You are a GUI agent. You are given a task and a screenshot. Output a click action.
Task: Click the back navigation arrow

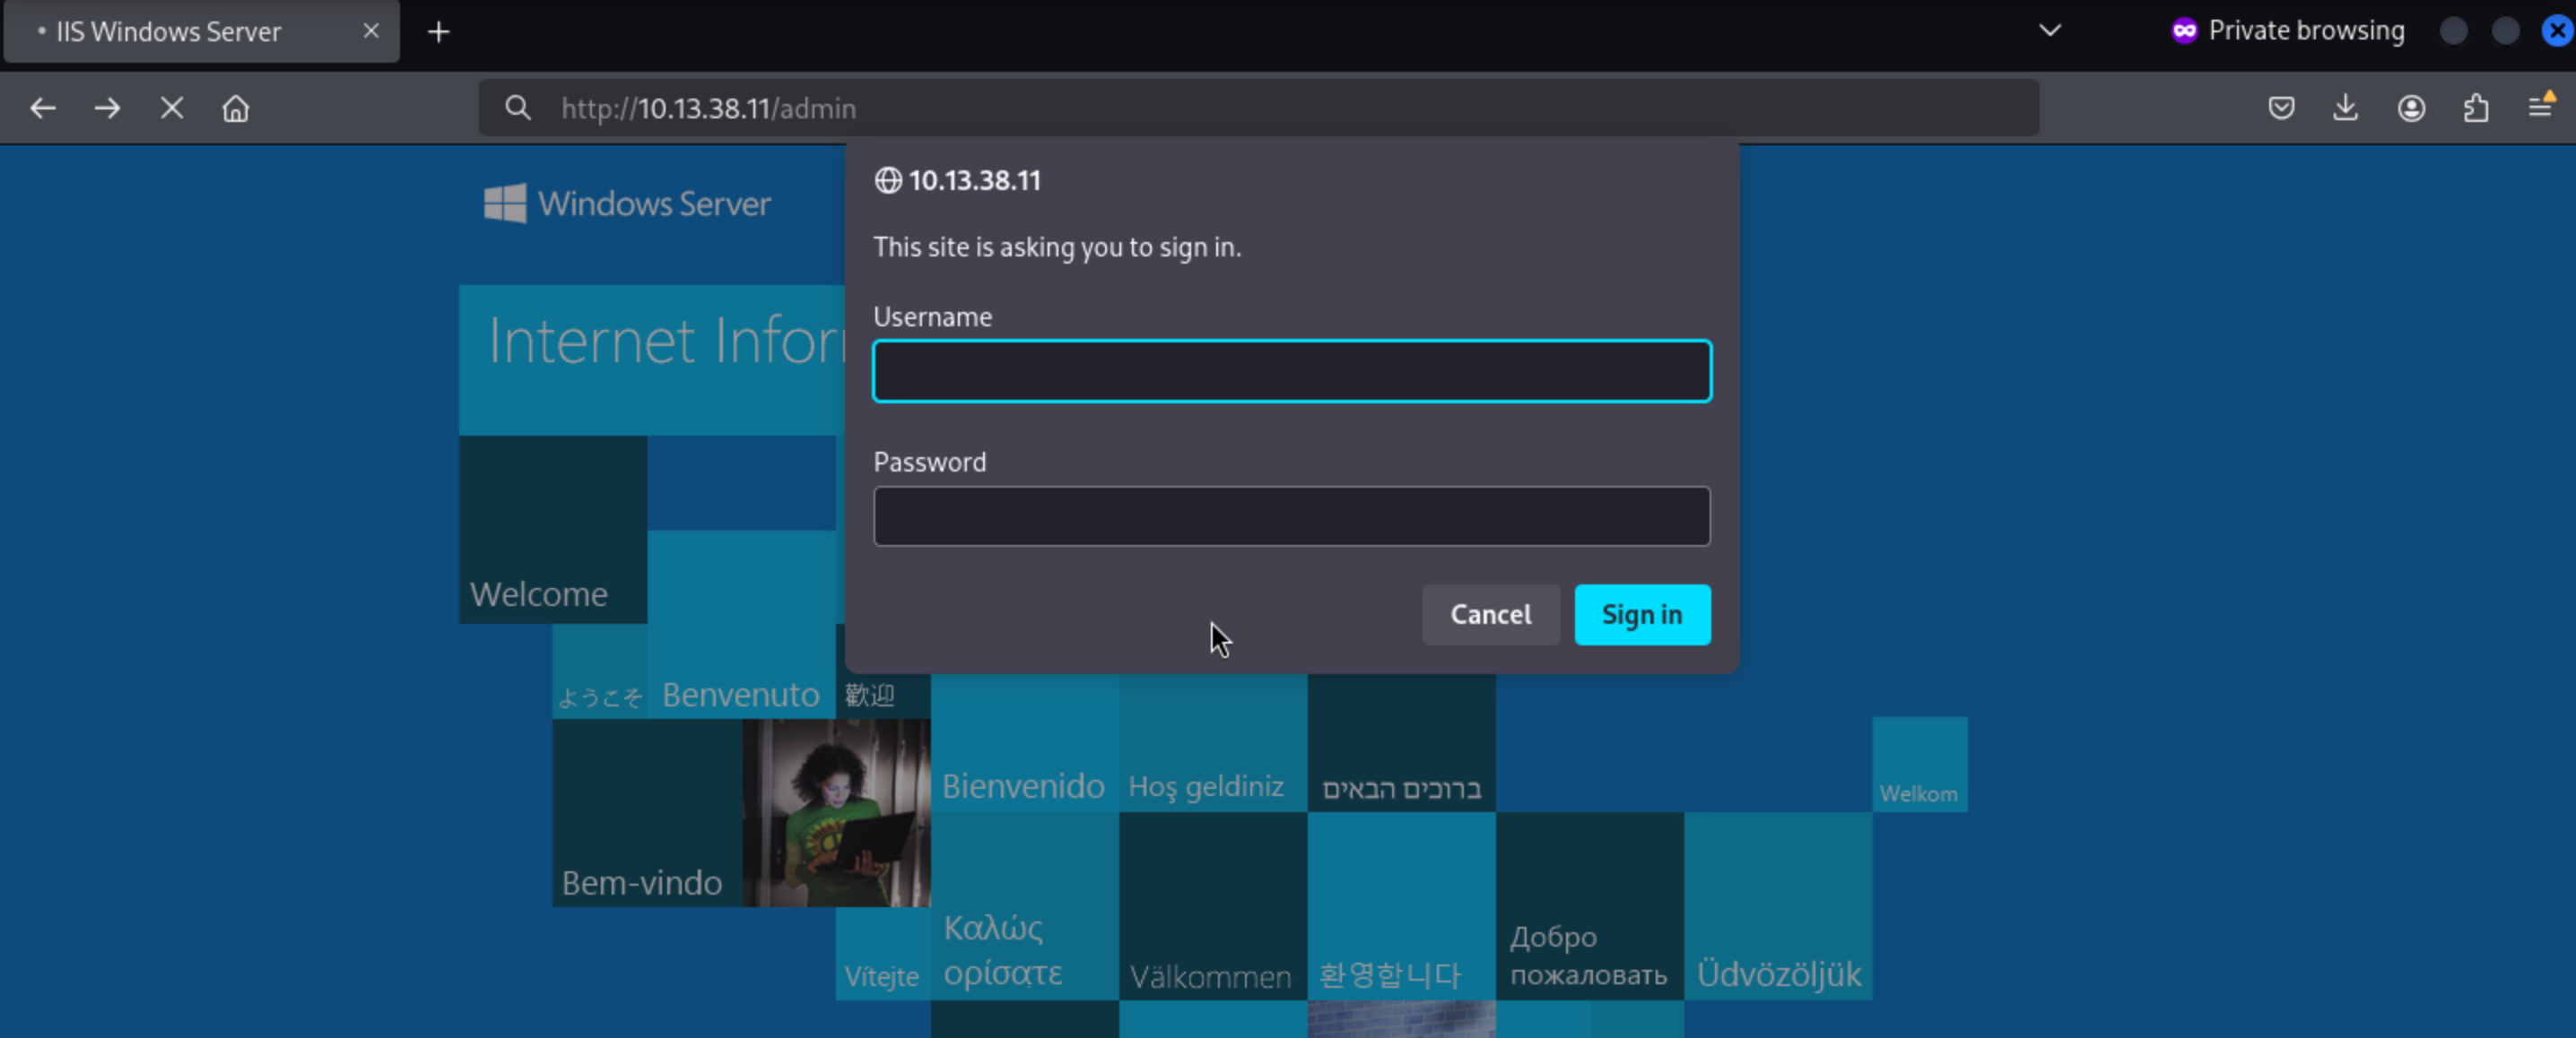(x=42, y=108)
